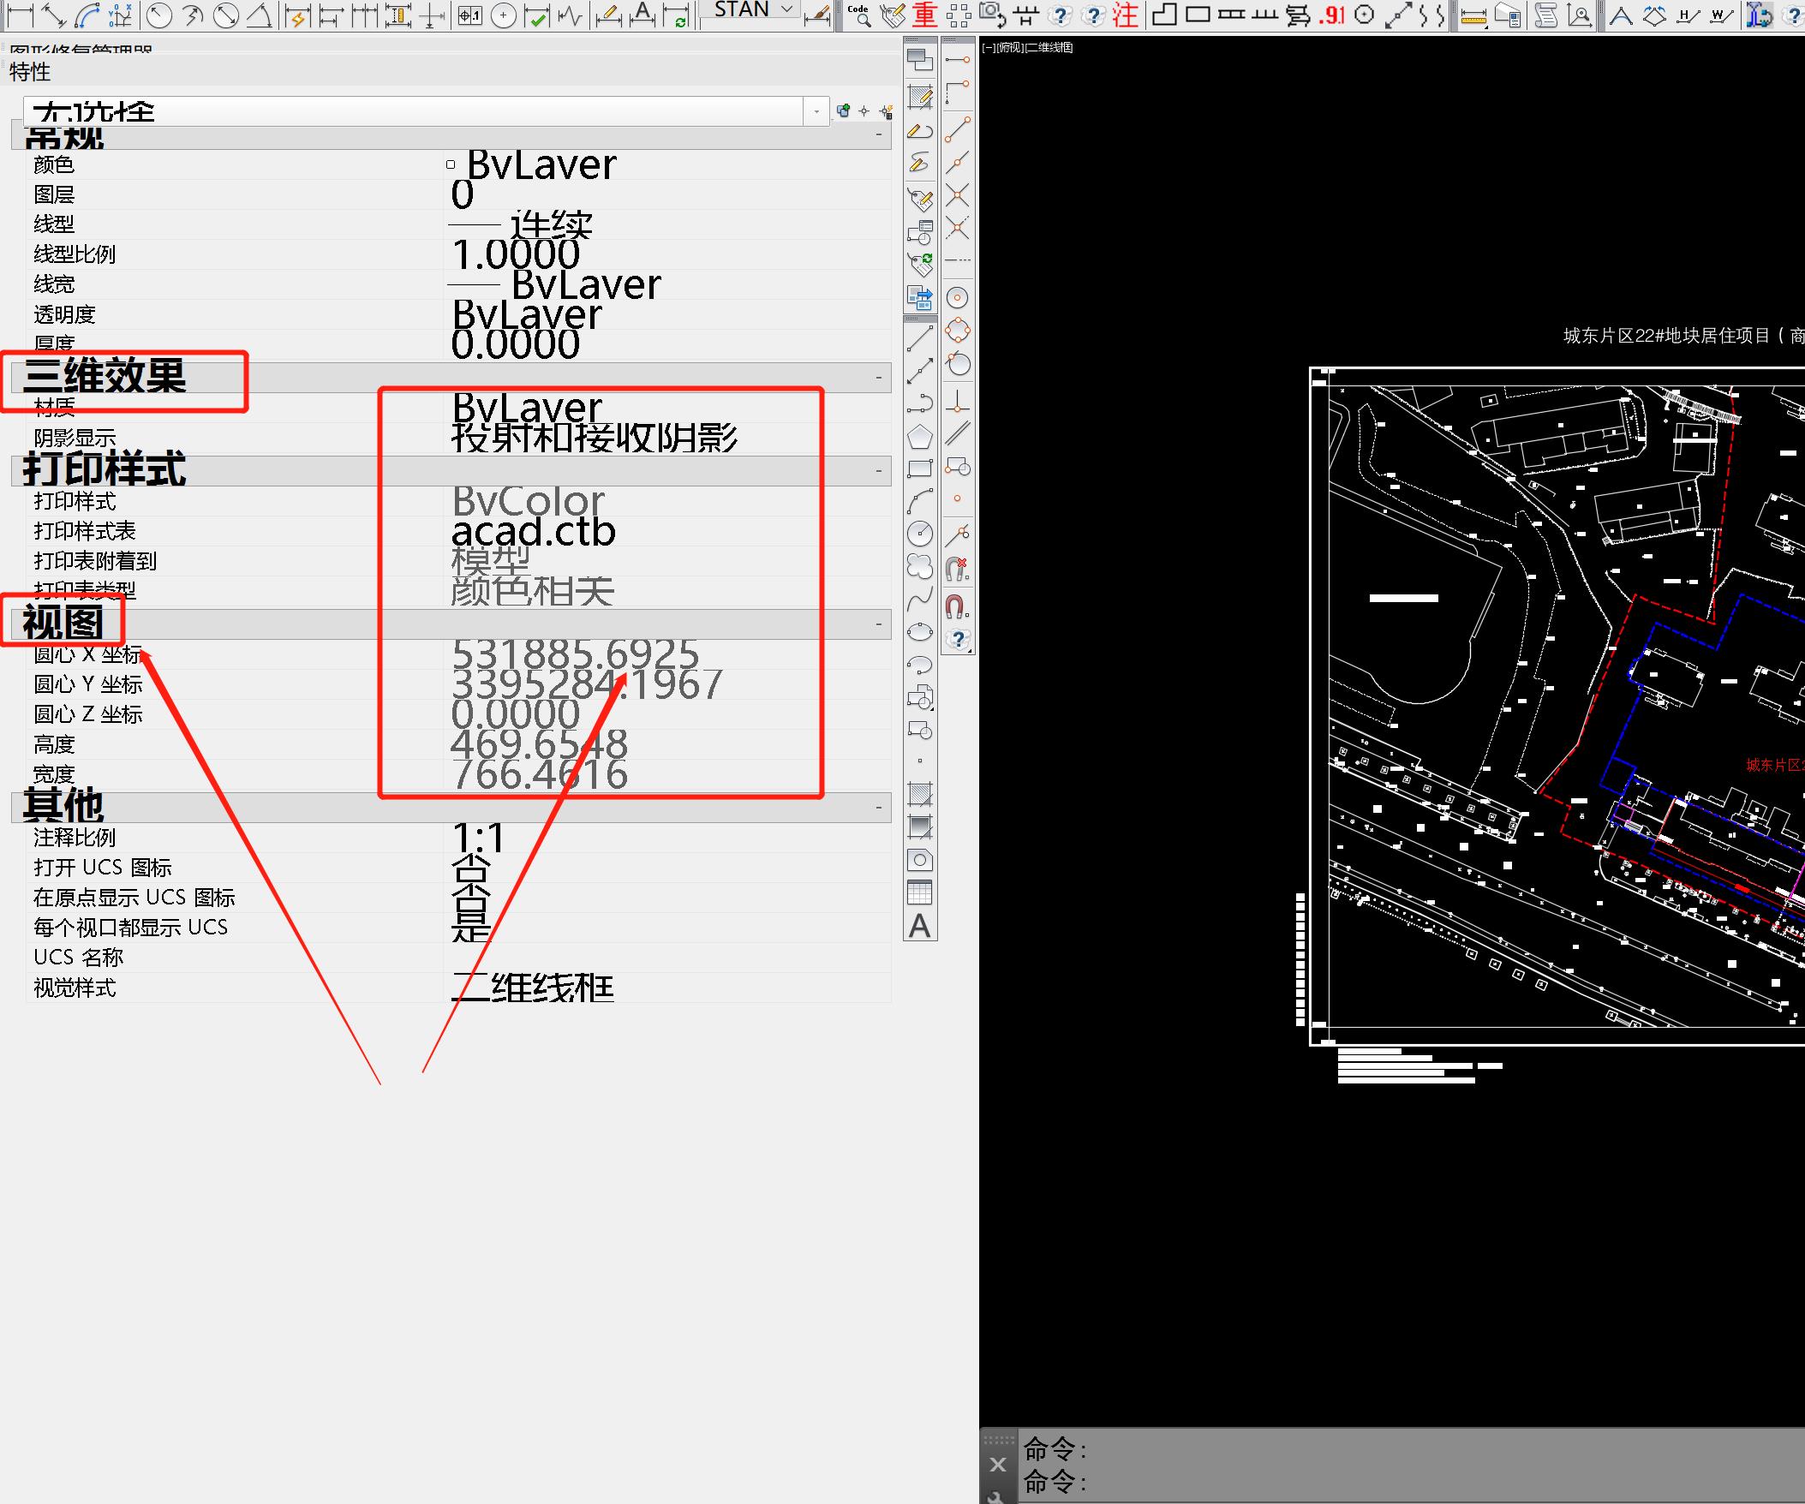The width and height of the screenshot is (1805, 1504).
Task: Select the Quick Dimension tool
Action: [297, 15]
